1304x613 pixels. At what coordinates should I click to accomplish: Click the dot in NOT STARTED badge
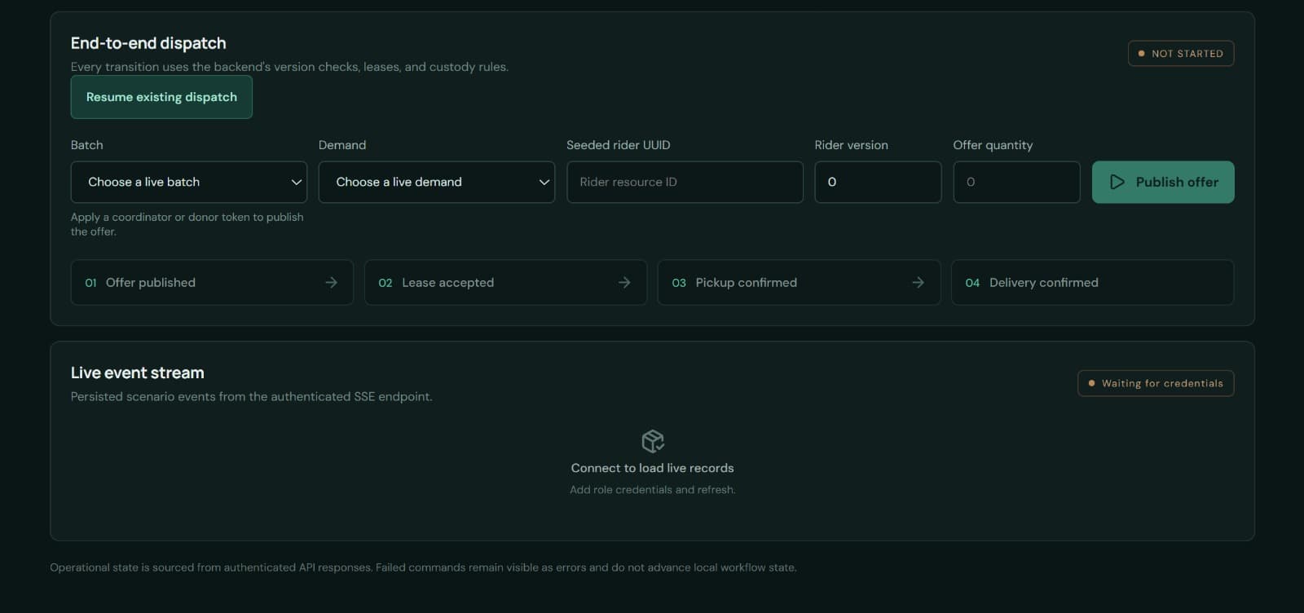(1141, 54)
